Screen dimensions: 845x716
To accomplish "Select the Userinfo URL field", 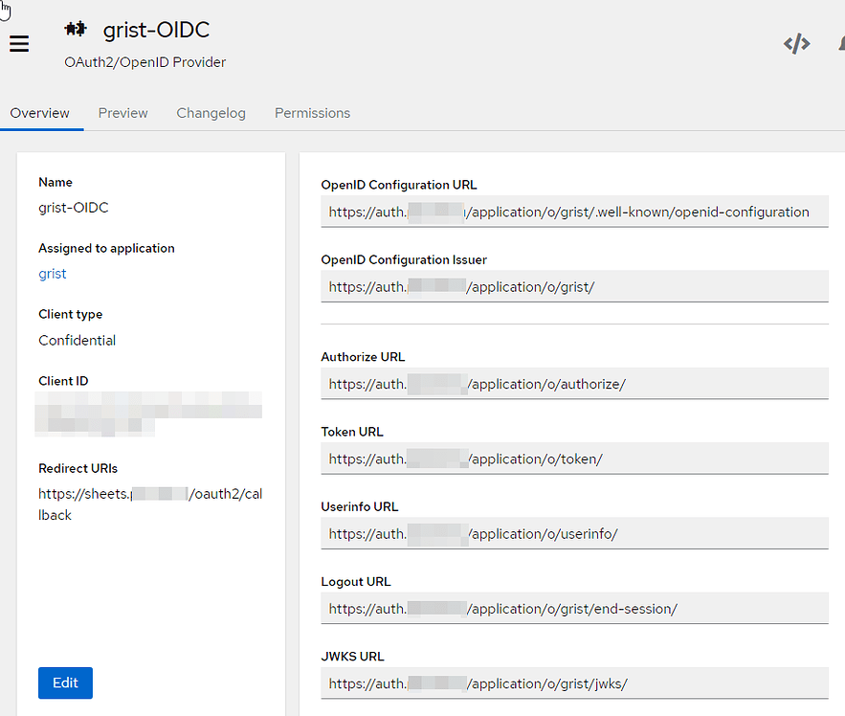I will coord(574,533).
